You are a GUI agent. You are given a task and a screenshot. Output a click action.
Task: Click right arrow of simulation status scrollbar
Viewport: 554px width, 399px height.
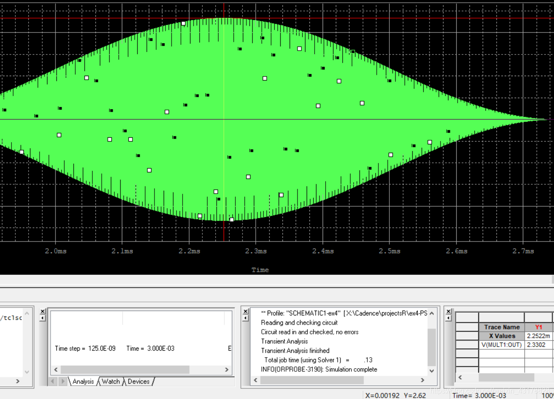[227, 370]
